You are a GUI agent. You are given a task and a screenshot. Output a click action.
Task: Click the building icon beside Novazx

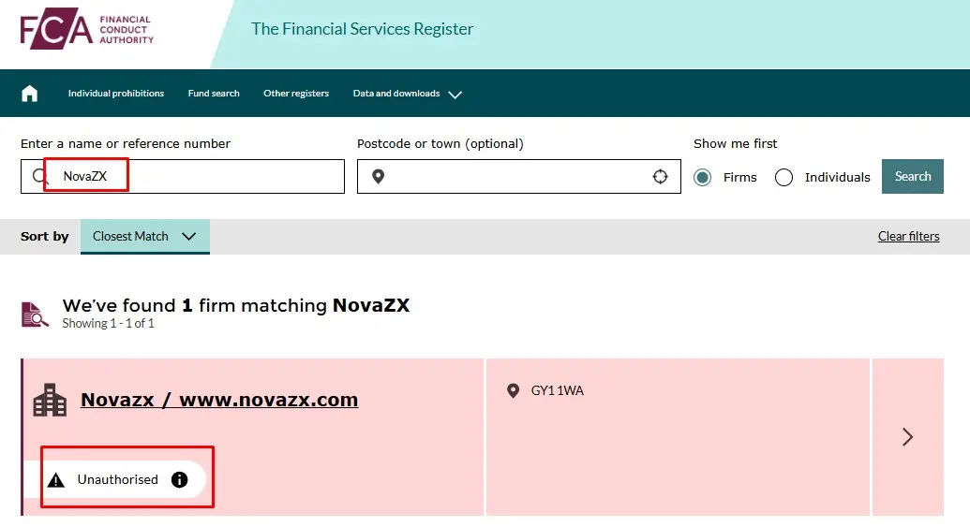pyautogui.click(x=50, y=401)
